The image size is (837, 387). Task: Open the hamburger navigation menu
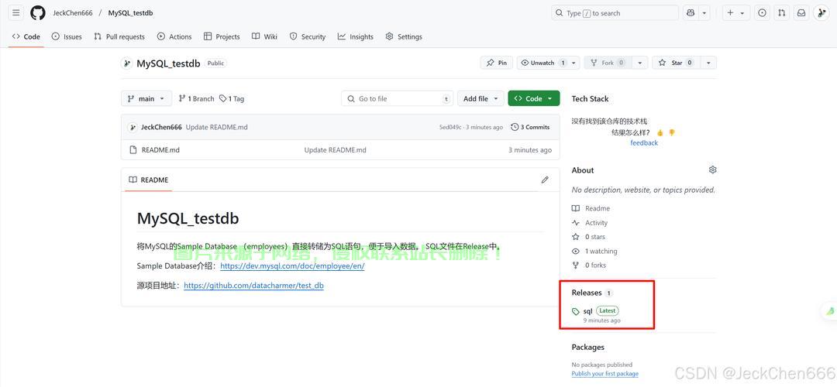pyautogui.click(x=16, y=13)
